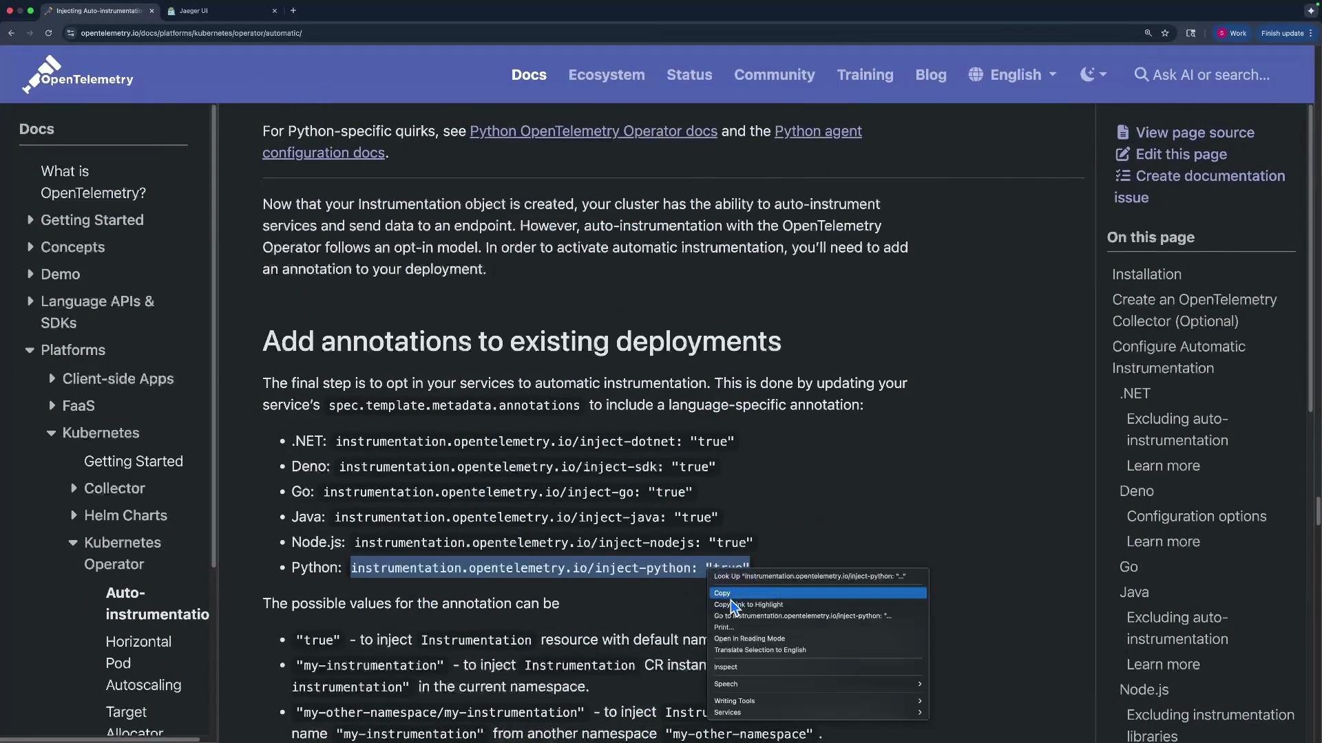Choose Look Up instrumentation menu item
1322x743 pixels.
pos(818,577)
